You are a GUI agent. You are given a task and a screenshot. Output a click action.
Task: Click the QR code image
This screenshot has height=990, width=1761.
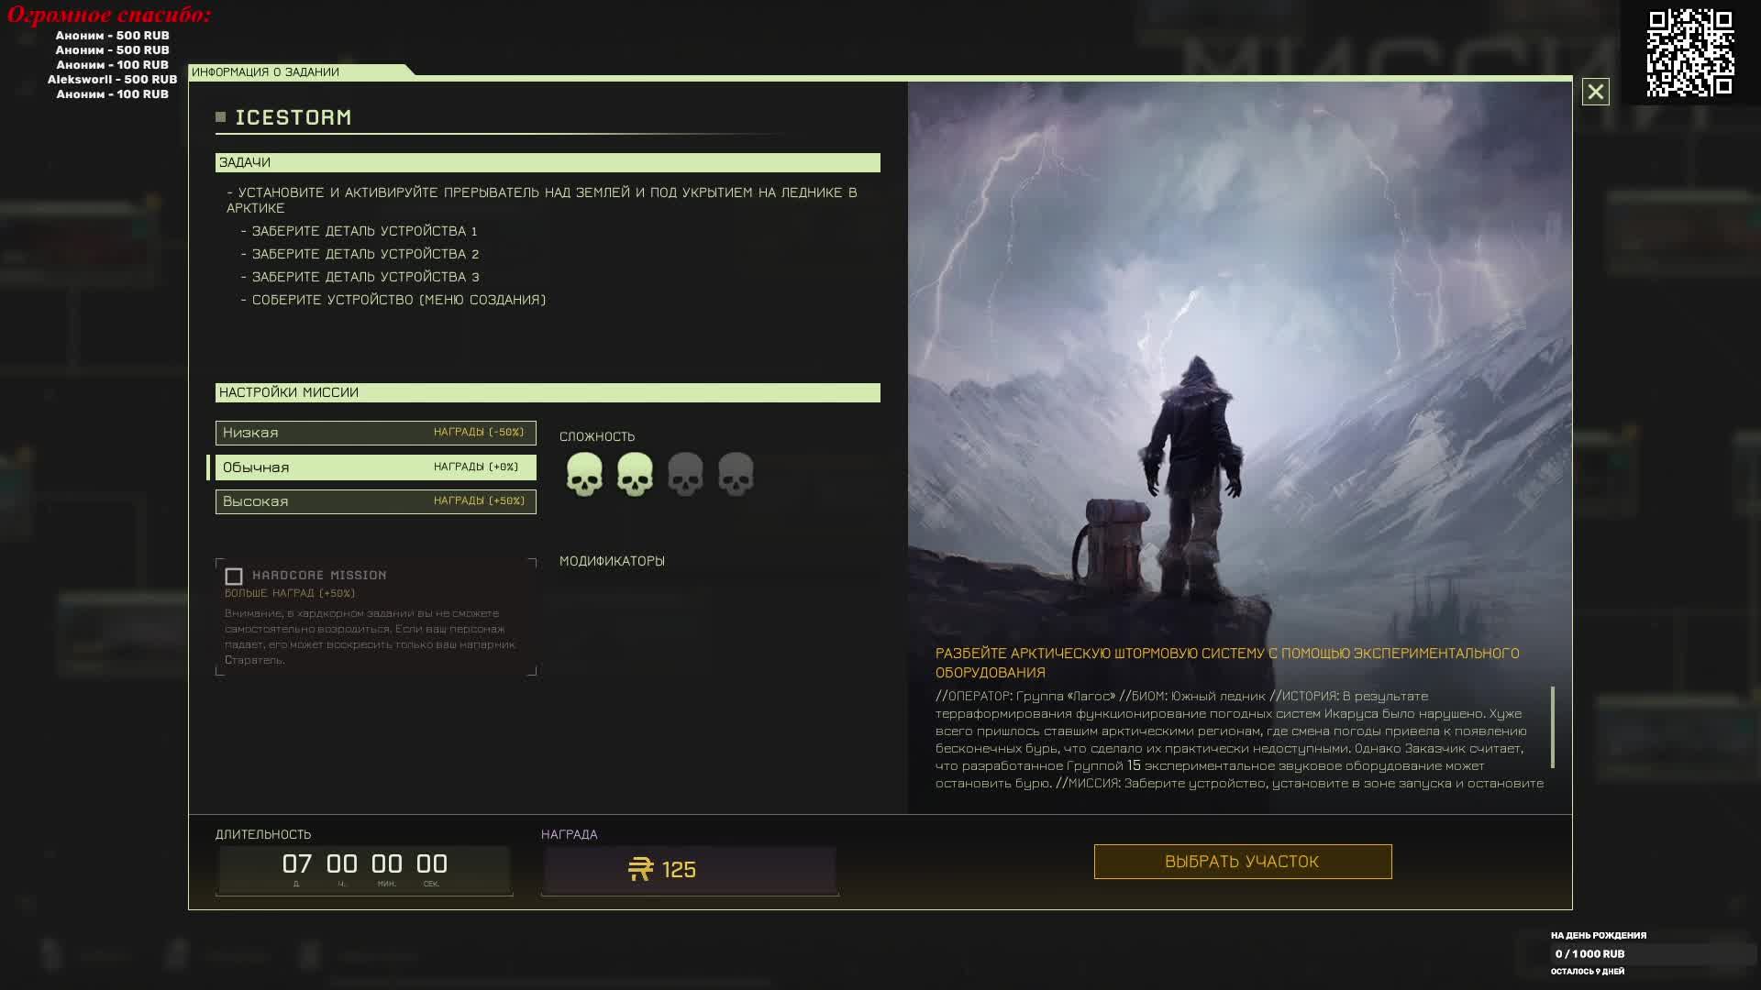click(x=1689, y=52)
